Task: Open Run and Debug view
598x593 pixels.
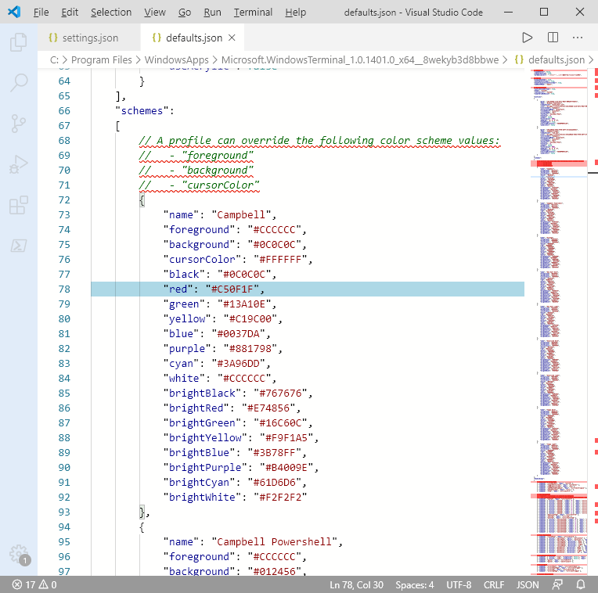Action: 18,164
